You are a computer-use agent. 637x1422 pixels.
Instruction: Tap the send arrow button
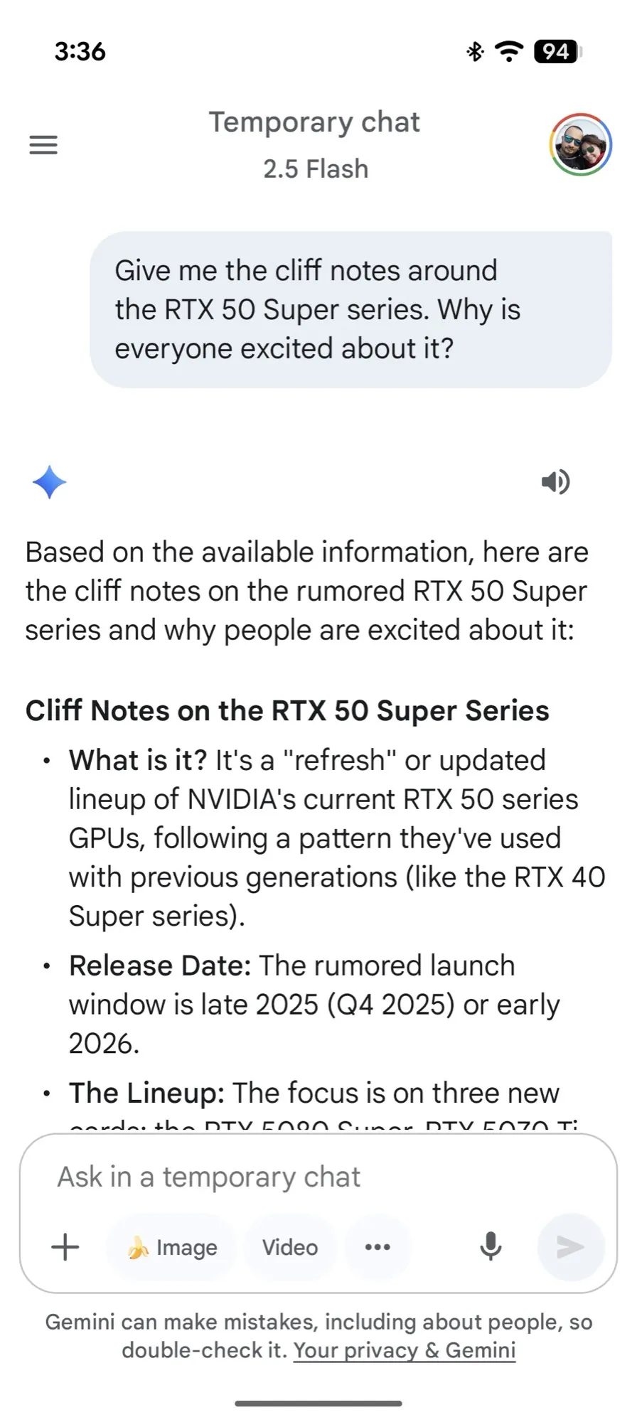(571, 1247)
